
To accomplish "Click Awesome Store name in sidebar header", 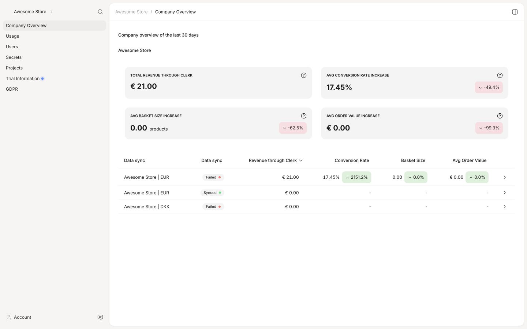I will [30, 12].
